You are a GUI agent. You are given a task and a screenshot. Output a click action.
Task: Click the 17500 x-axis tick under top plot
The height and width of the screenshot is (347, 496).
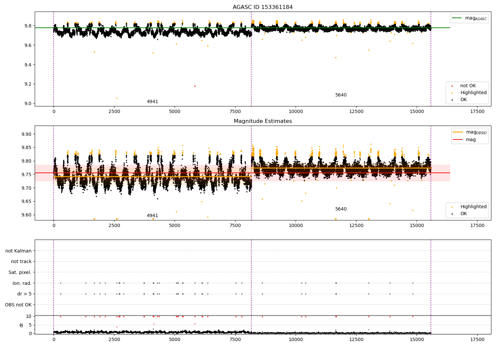click(477, 112)
